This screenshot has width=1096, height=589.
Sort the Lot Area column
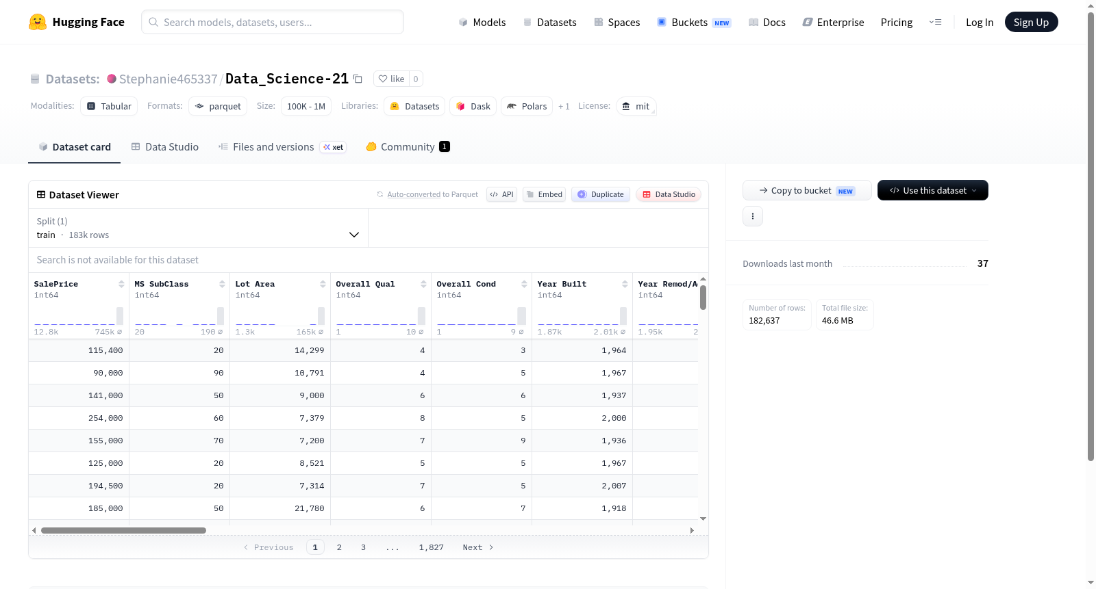tap(323, 284)
